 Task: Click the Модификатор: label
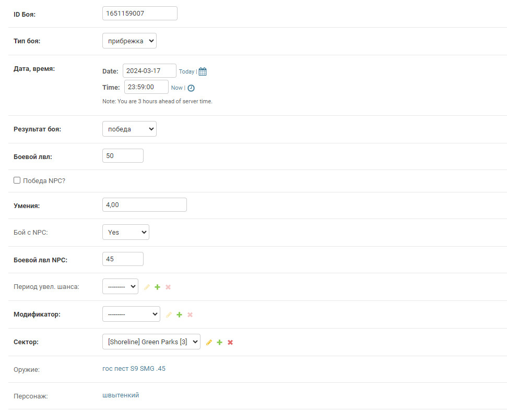37,314
